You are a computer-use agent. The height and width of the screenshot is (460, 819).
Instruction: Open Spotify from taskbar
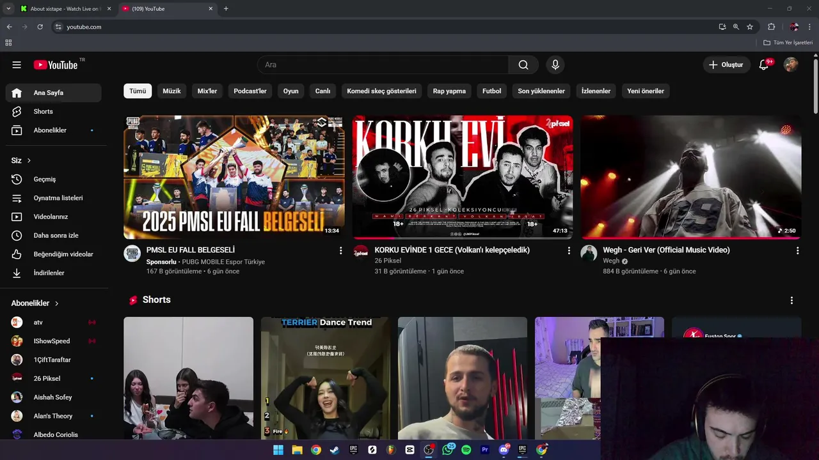click(466, 450)
